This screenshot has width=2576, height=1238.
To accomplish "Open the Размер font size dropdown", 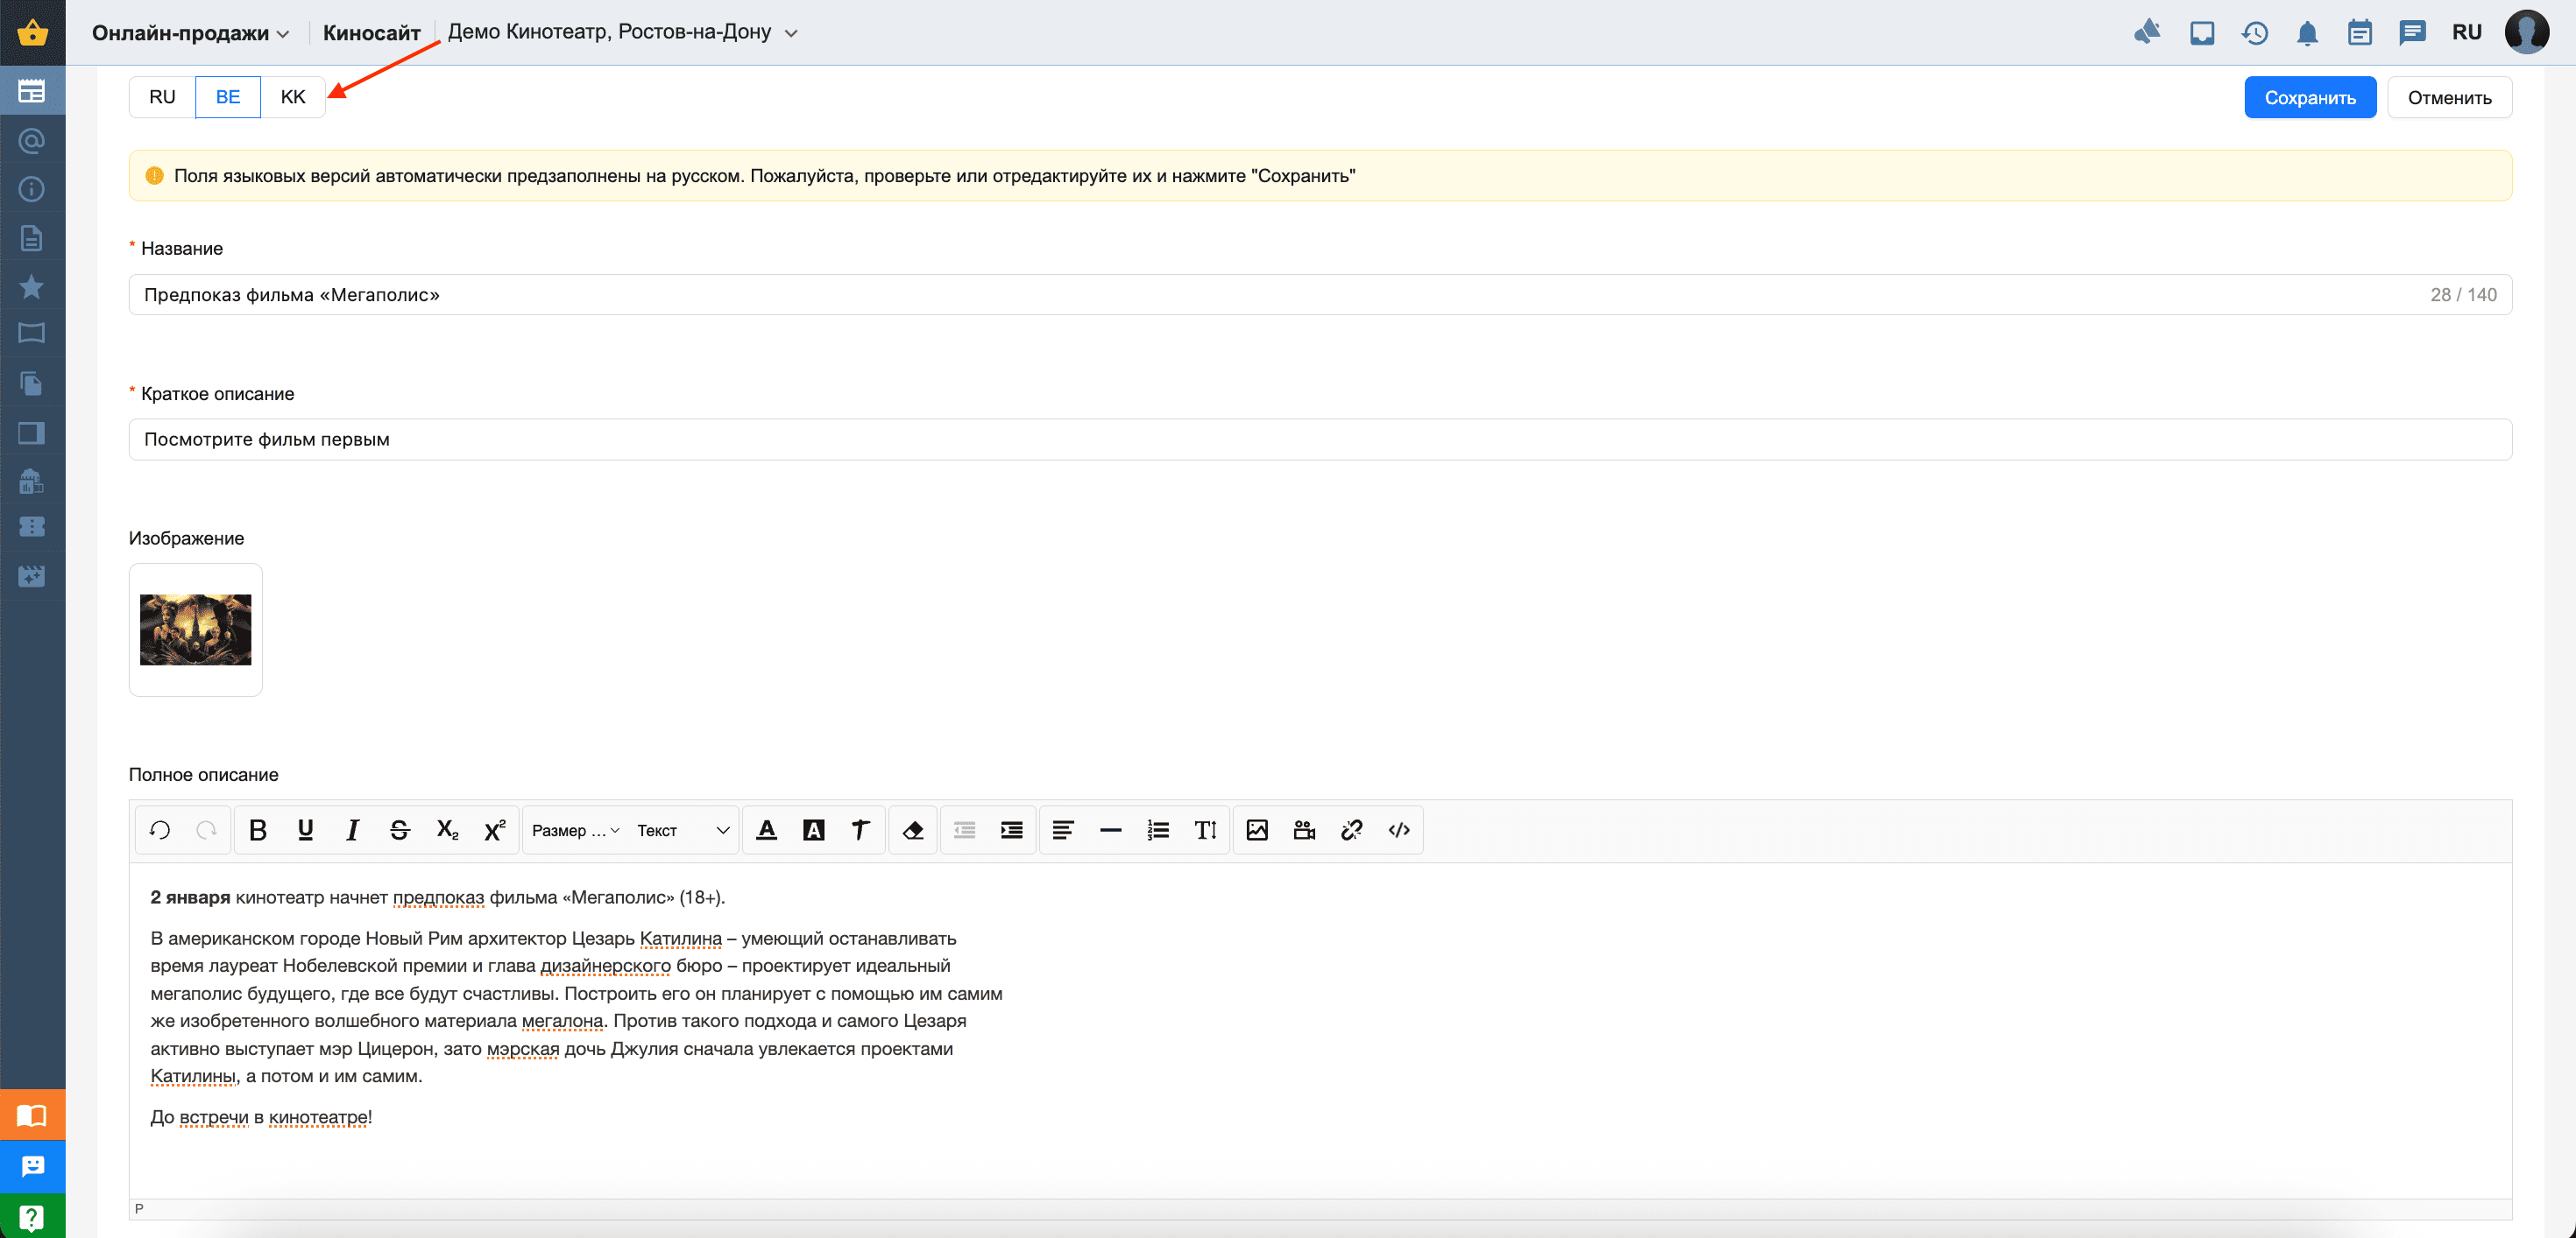I will point(575,829).
